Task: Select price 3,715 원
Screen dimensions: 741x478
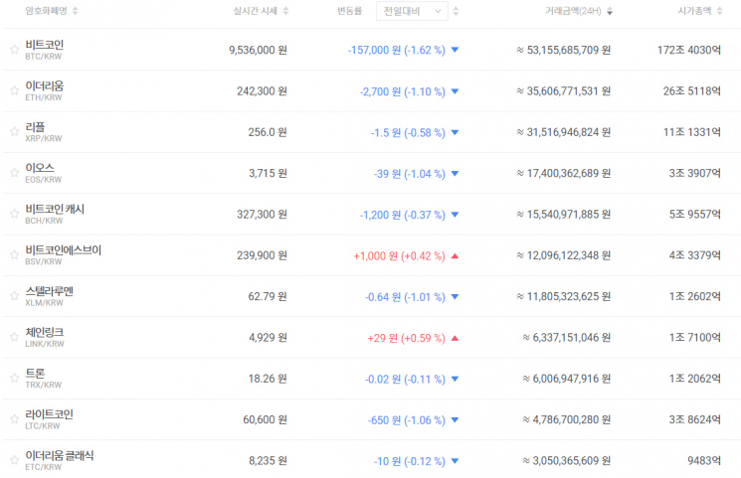Action: (268, 173)
